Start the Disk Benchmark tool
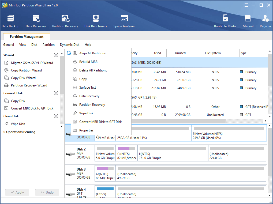Viewport: 273px width, 204px height. [96, 21]
